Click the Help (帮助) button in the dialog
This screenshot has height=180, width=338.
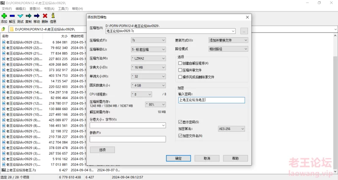235,158
